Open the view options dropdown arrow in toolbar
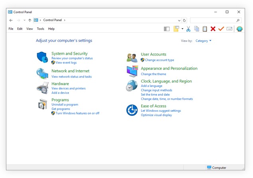Viewport: 253px width, 178px height. point(182,29)
